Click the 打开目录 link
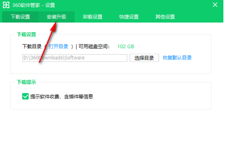The height and width of the screenshot is (152, 225). [x=59, y=46]
